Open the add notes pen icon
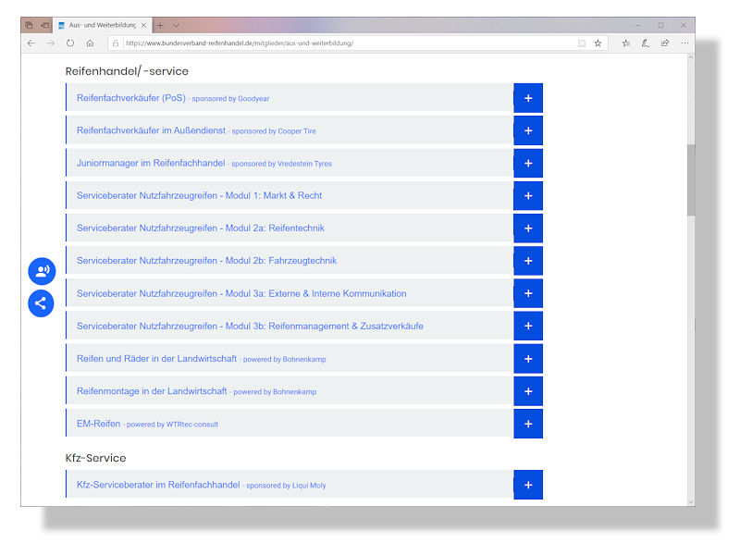This screenshot has height=555, width=740. 645,43
